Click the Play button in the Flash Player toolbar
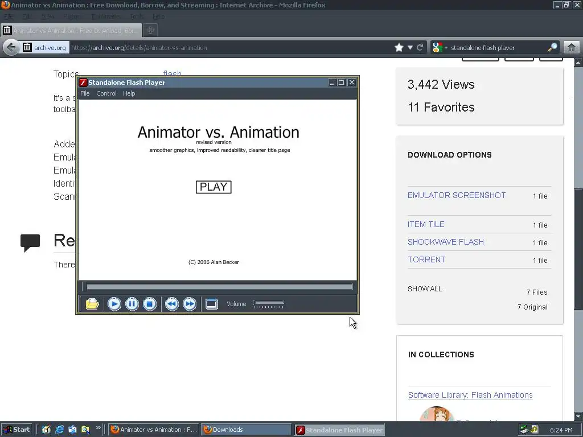The height and width of the screenshot is (437, 583). [114, 304]
